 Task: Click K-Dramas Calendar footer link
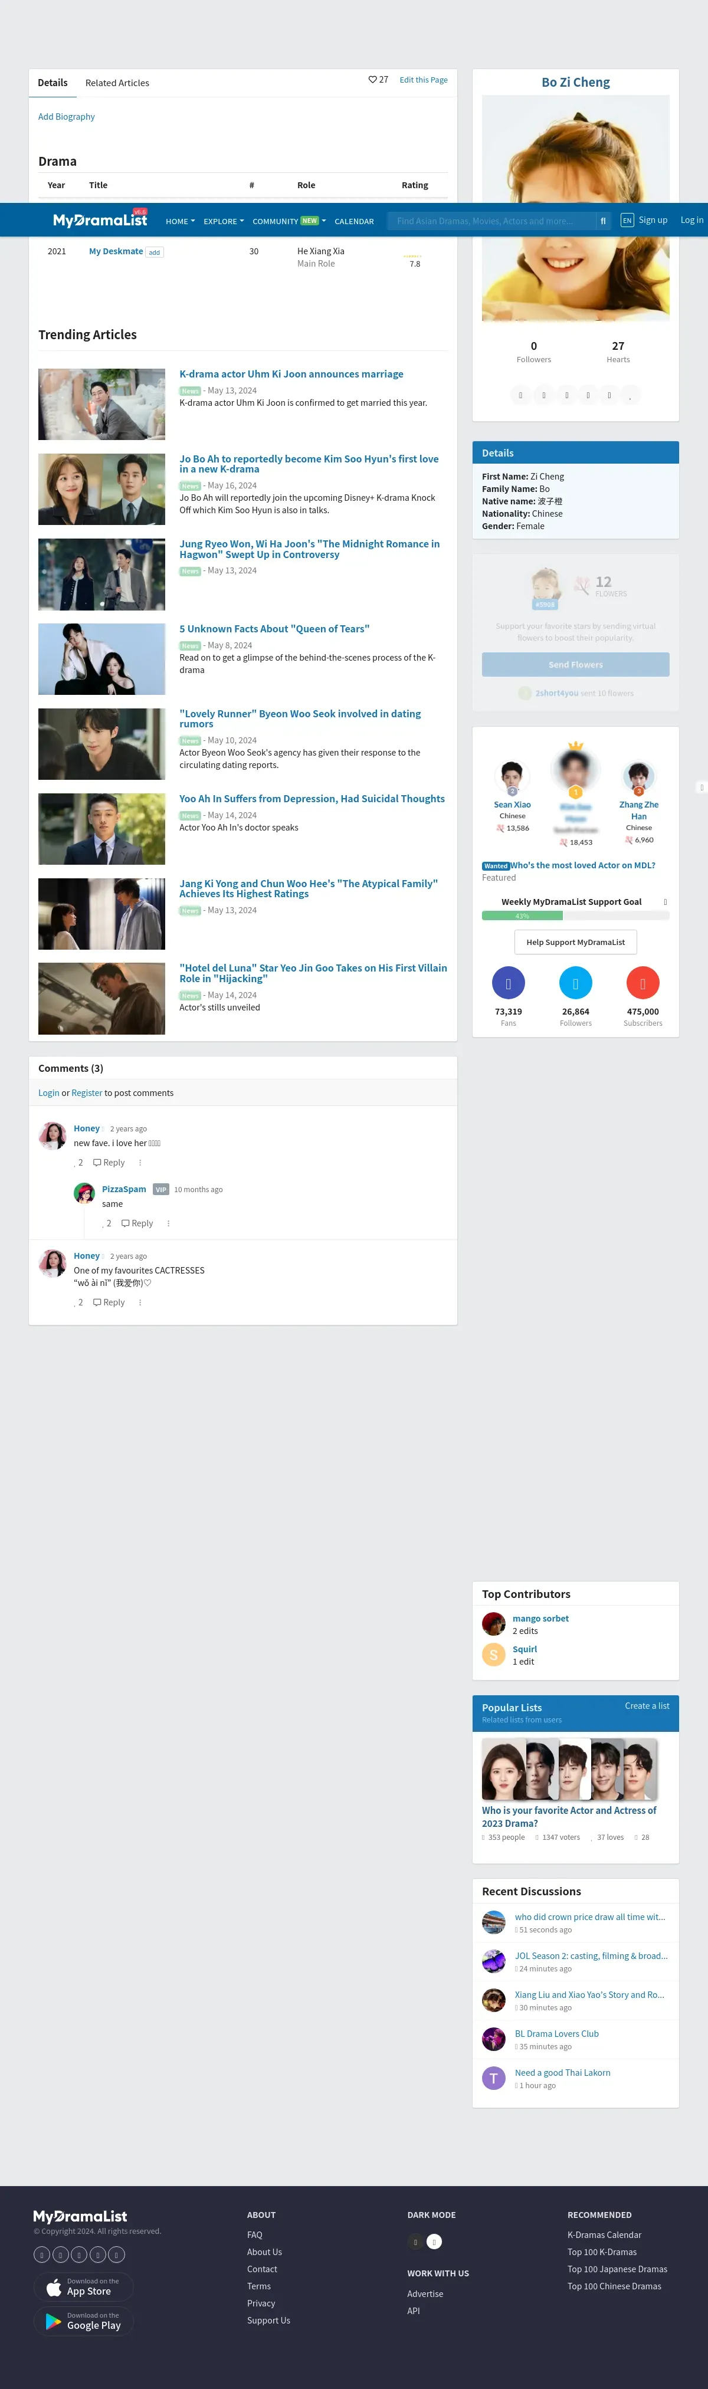tap(604, 2235)
